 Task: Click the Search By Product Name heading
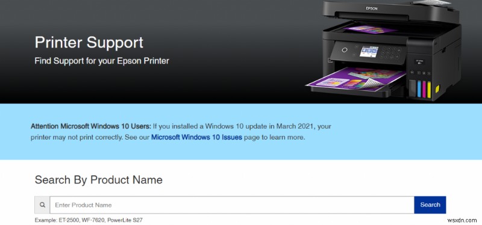(99, 179)
